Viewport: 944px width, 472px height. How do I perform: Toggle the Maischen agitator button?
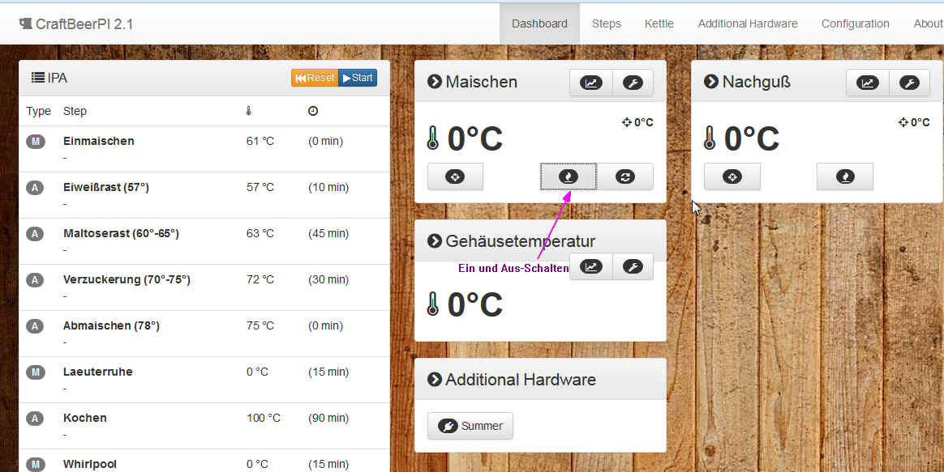click(624, 176)
